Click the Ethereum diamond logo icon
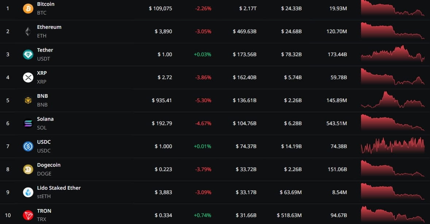Viewport: 430px width, 224px height. click(28, 31)
